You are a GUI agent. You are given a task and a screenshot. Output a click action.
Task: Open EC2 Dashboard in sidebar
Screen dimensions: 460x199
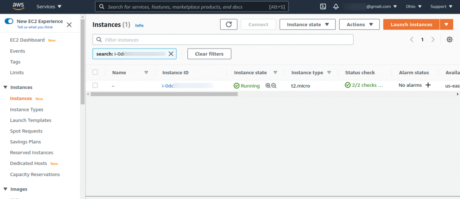click(27, 40)
